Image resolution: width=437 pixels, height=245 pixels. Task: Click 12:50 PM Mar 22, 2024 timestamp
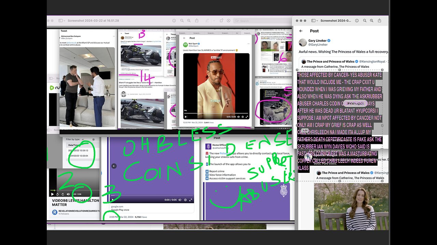click(x=193, y=122)
